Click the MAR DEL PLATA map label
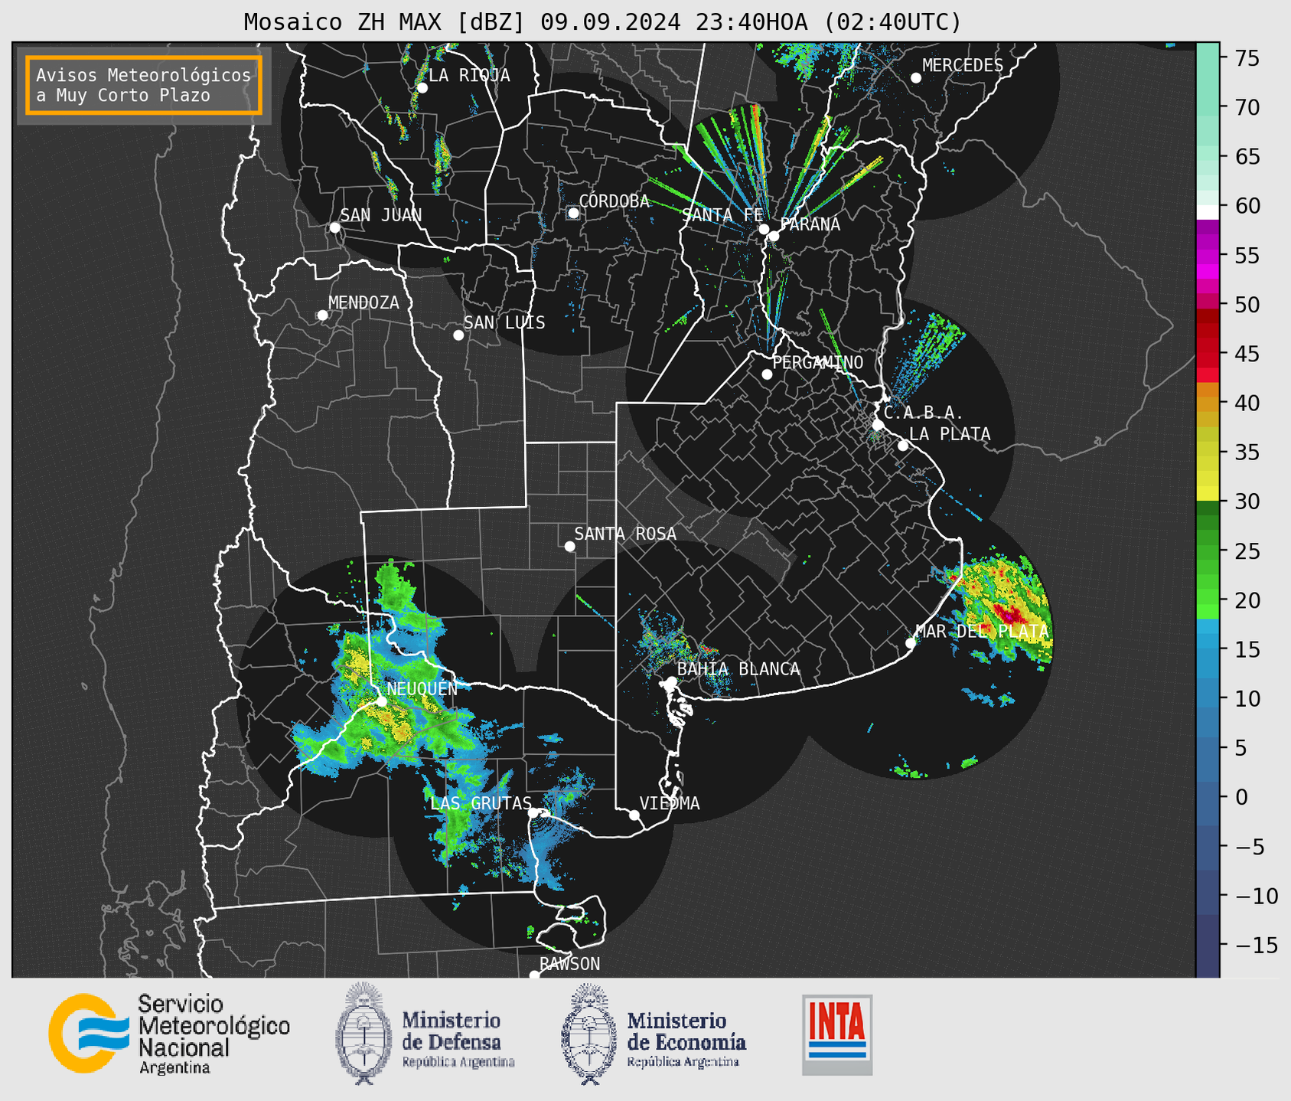Screen dimensions: 1291x1101 [982, 632]
